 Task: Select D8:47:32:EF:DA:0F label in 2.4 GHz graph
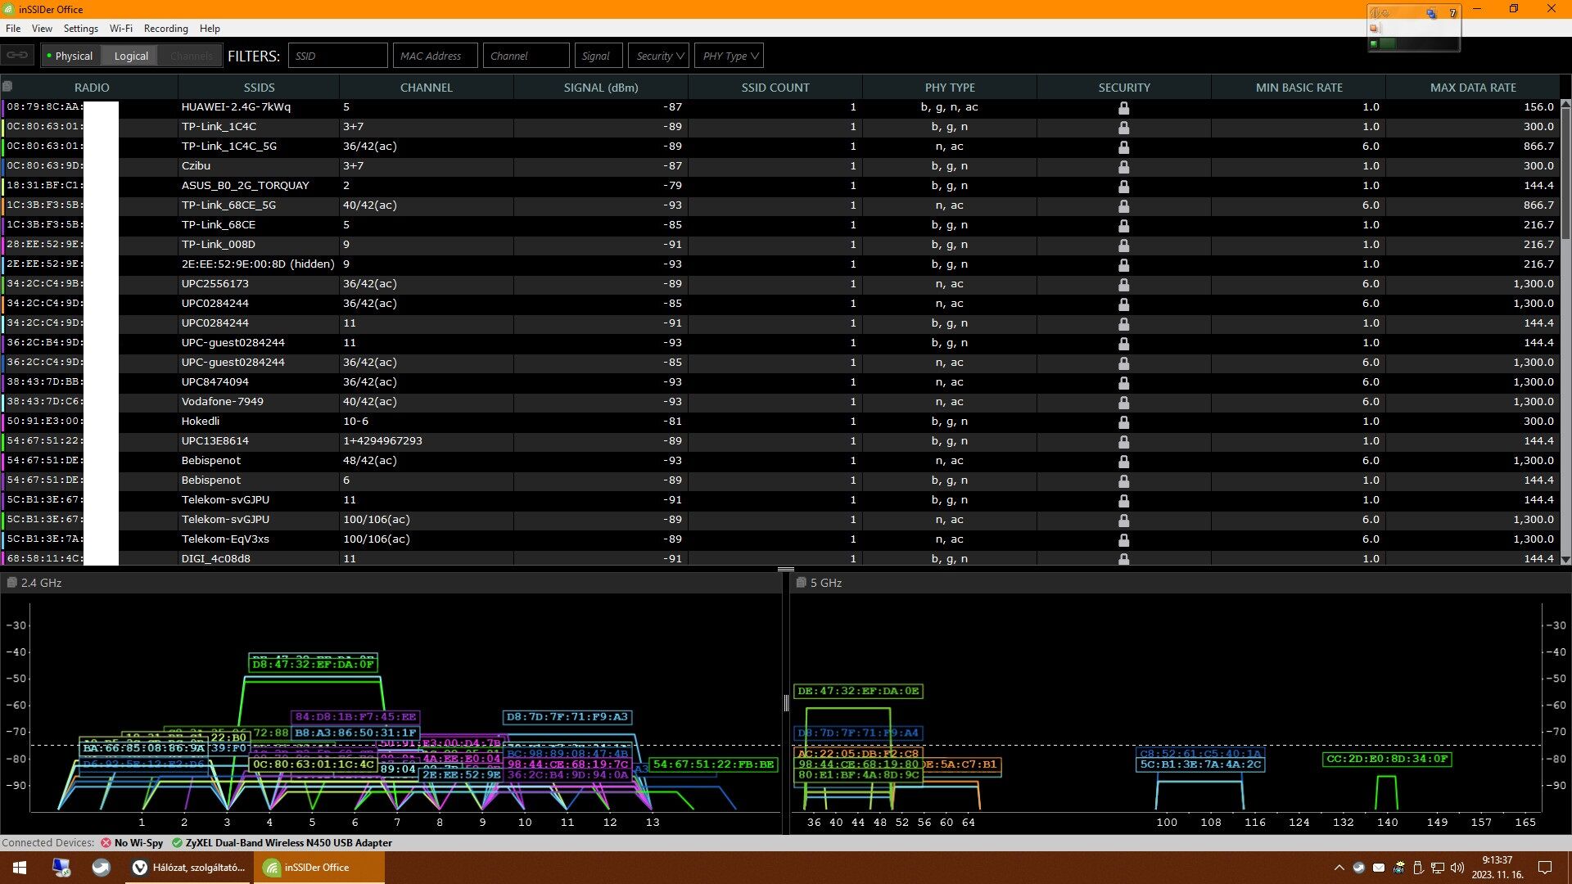(x=314, y=665)
